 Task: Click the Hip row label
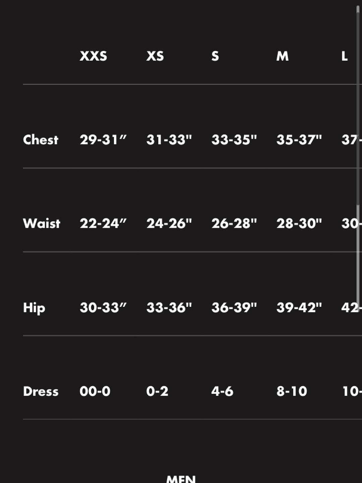click(x=34, y=308)
